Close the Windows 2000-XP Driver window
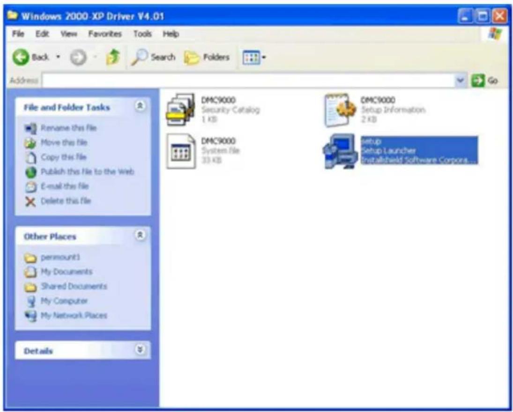This screenshot has height=412, width=513. click(x=500, y=16)
